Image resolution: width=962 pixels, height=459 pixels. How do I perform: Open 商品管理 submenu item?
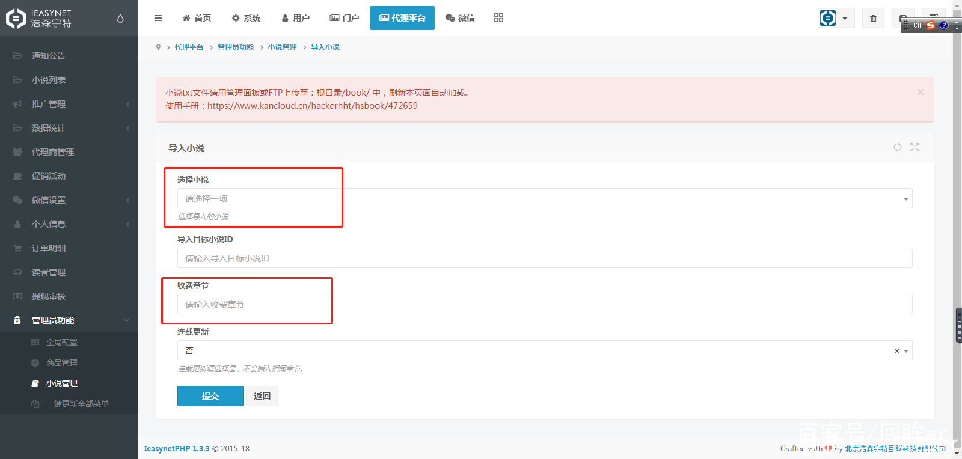click(x=69, y=363)
